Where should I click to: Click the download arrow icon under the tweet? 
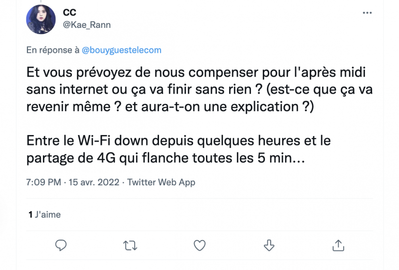tap(269, 245)
